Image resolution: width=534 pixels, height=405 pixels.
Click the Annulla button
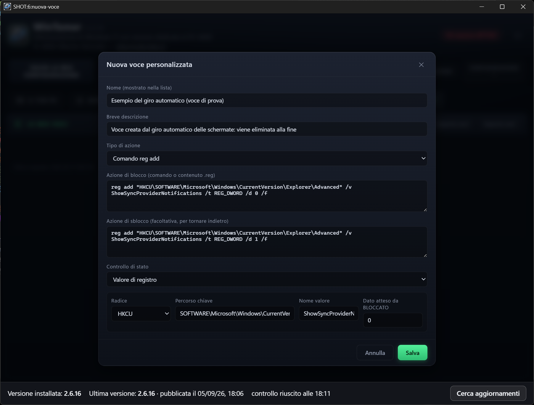click(x=375, y=353)
